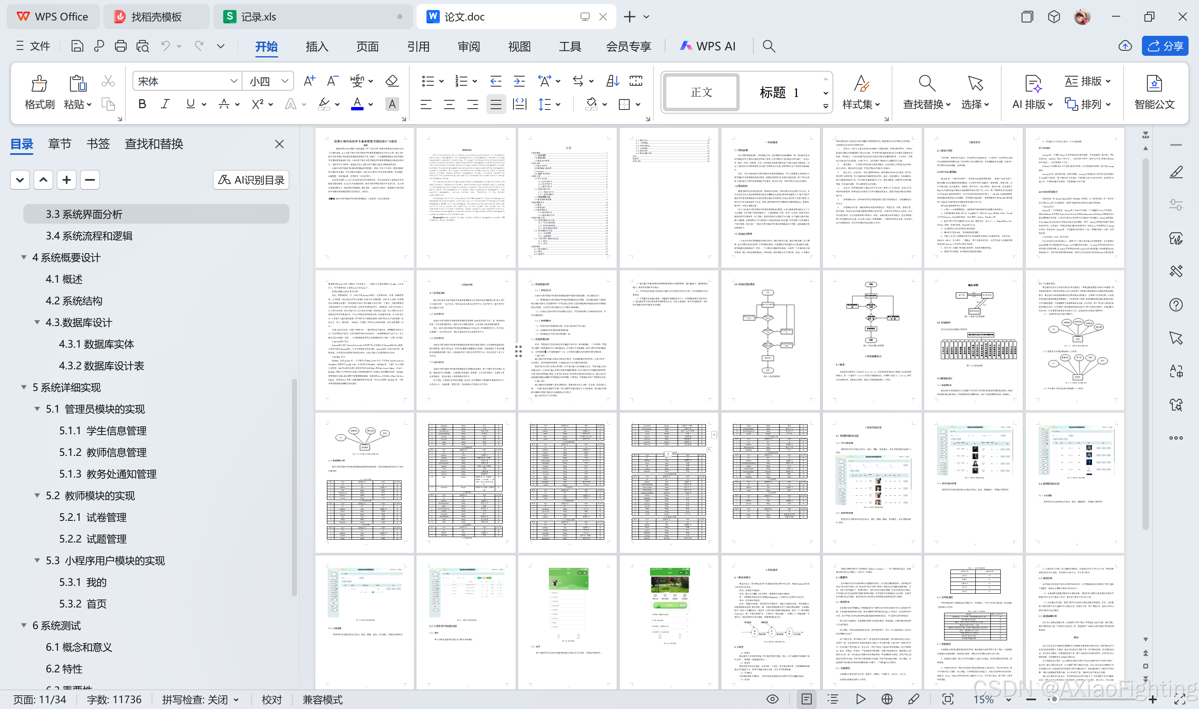Increase font size with A+ icon
Image resolution: width=1199 pixels, height=709 pixels.
click(x=309, y=81)
